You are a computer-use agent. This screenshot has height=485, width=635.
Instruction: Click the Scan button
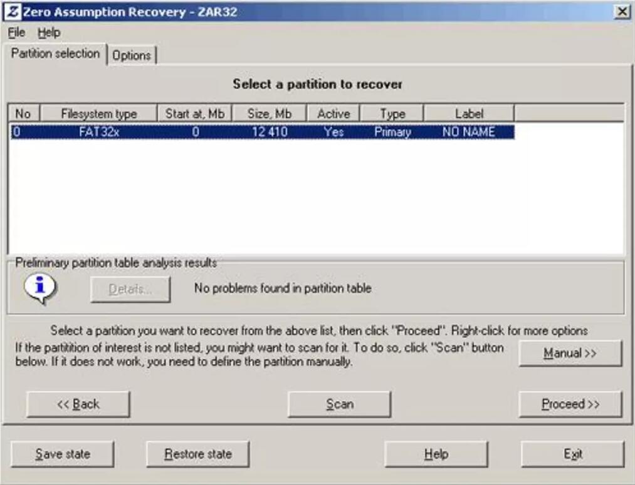(x=339, y=404)
